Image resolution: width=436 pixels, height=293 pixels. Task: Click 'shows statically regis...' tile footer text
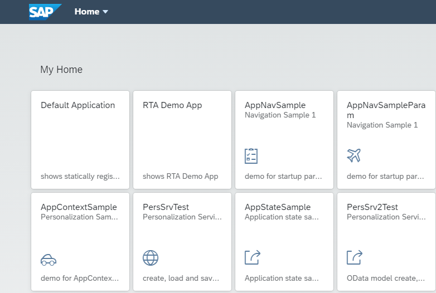[80, 177]
